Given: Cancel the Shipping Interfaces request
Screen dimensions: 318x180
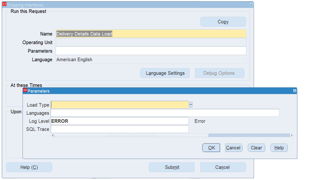Looking at the screenshot, I should pos(223,167).
